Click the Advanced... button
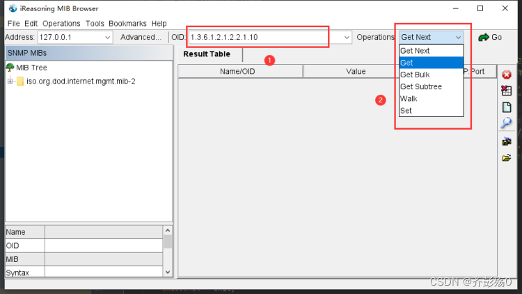 coord(141,37)
